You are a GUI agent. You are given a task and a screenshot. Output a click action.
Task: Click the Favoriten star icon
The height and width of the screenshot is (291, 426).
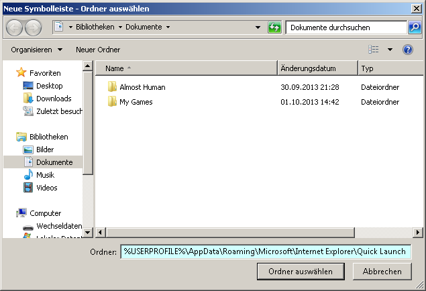(x=21, y=72)
